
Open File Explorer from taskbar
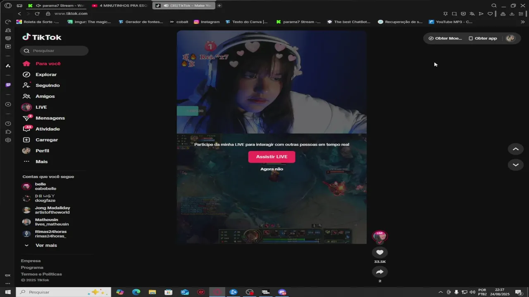pos(152,292)
